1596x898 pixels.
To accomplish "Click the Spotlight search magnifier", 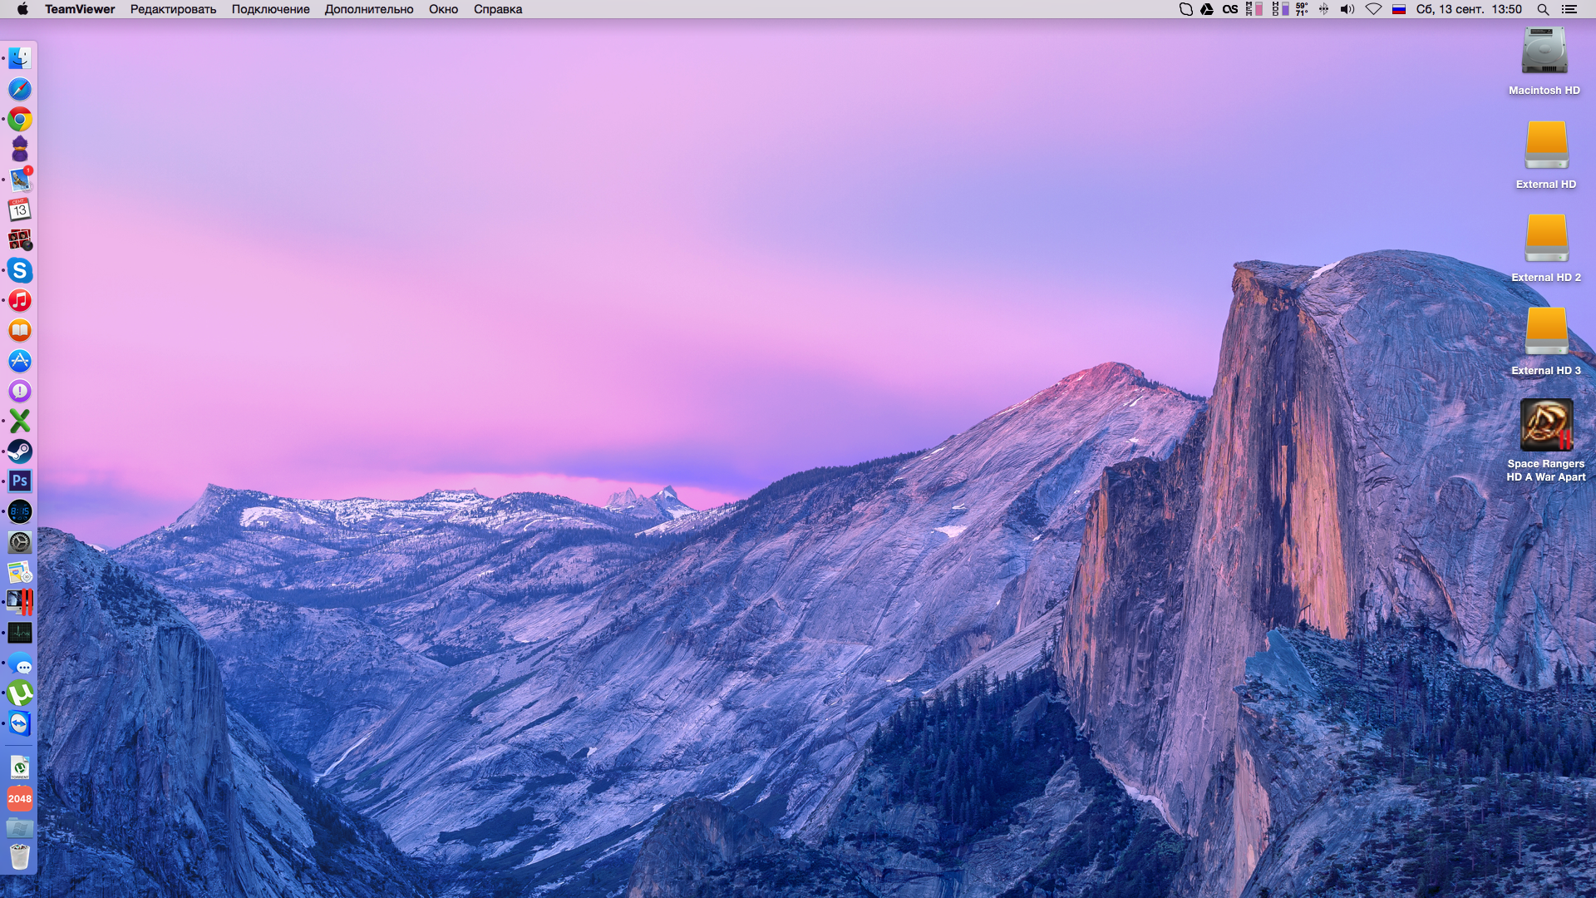I will point(1543,9).
